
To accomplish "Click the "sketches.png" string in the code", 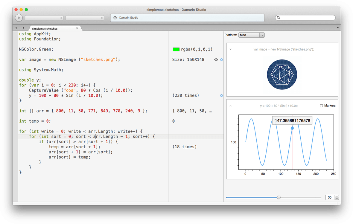I will (98, 60).
